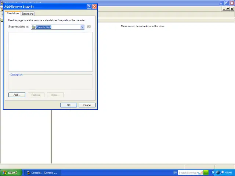Image resolution: width=235 pixels, height=176 pixels.
Task: Expand hidden tray icons with the chevron
Action: [213, 172]
